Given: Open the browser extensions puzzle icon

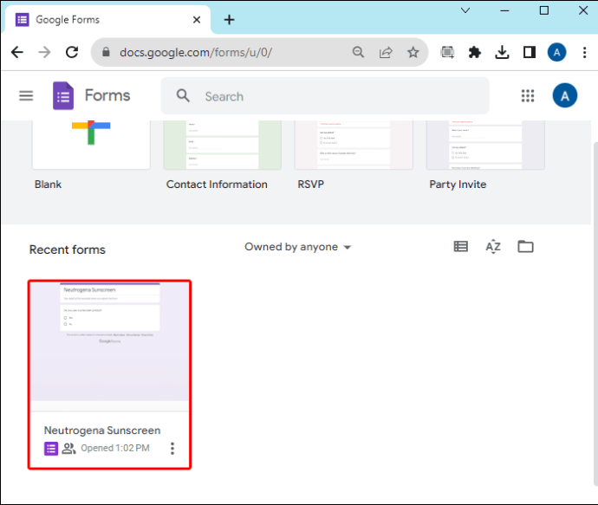Looking at the screenshot, I should coord(474,52).
